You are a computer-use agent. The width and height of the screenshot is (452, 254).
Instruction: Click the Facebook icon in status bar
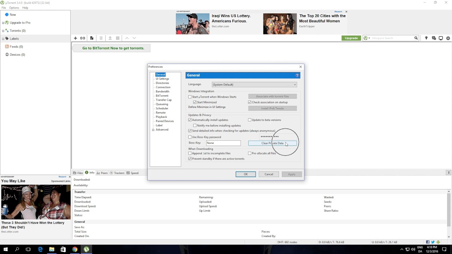pyautogui.click(x=428, y=242)
